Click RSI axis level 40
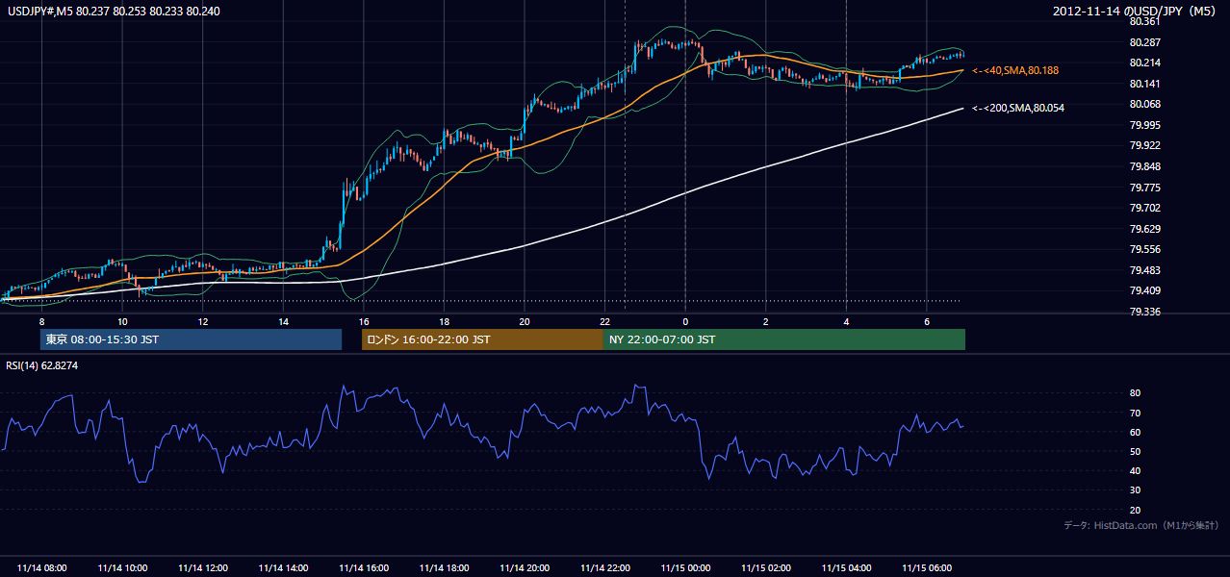 (x=1135, y=470)
